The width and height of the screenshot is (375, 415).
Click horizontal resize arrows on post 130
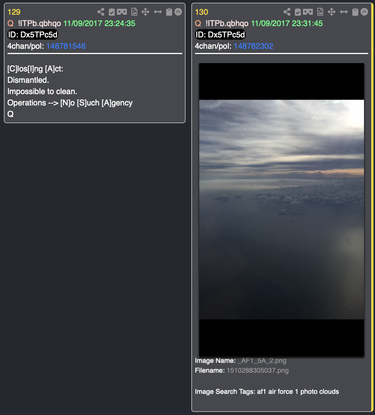[x=344, y=12]
